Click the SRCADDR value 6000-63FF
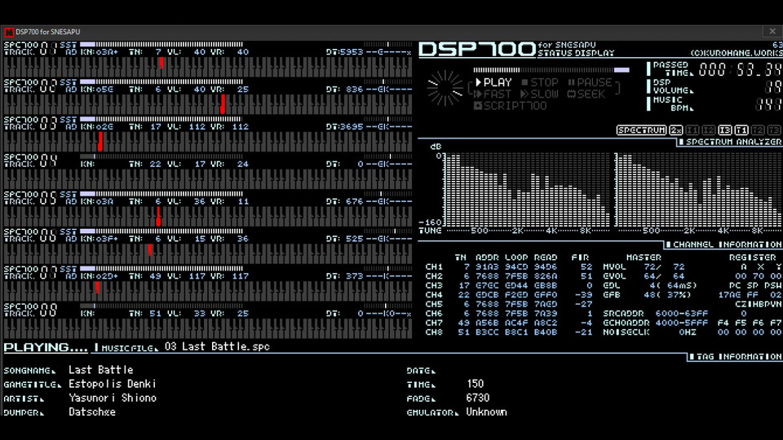Viewport: 783px width, 440px height. [682, 314]
